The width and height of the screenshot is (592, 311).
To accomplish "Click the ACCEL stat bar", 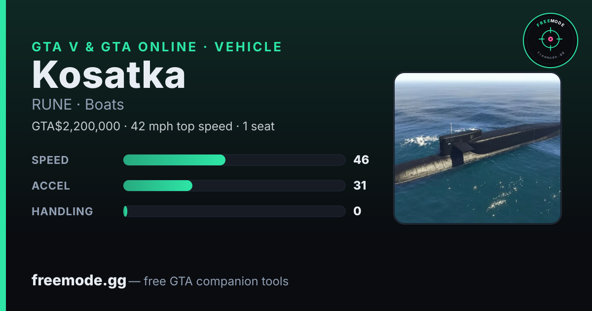I will [234, 186].
